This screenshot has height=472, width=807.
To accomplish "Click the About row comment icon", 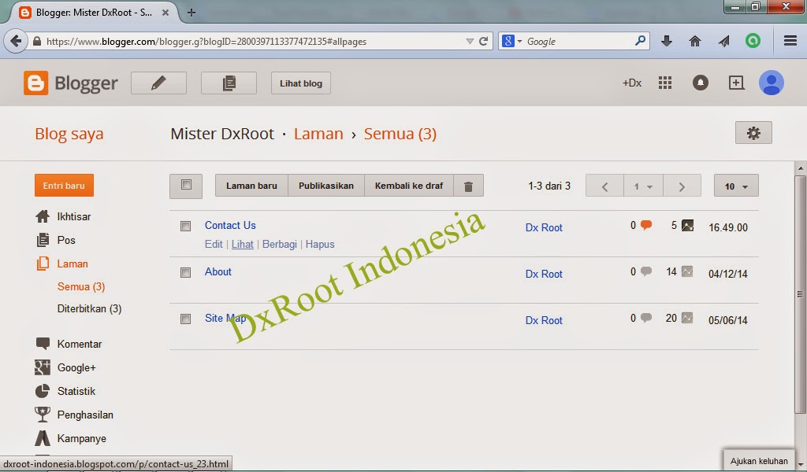I will [646, 271].
